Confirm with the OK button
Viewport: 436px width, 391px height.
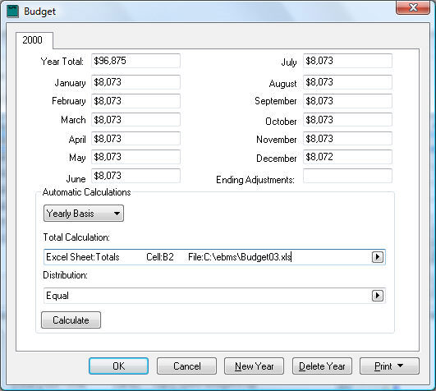point(119,366)
